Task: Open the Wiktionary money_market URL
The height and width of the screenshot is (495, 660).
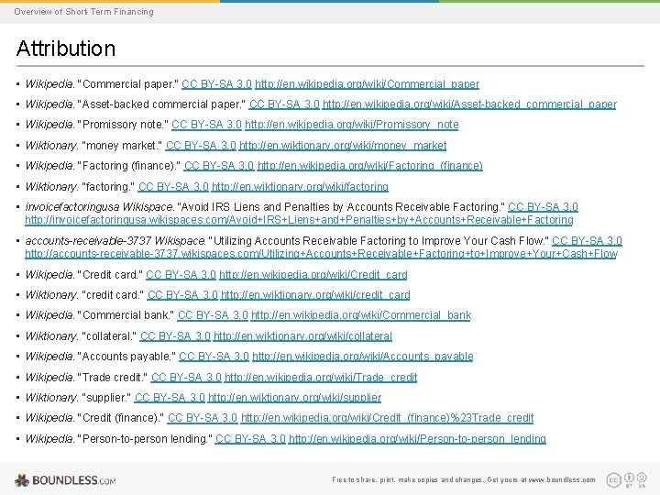Action: [x=343, y=146]
